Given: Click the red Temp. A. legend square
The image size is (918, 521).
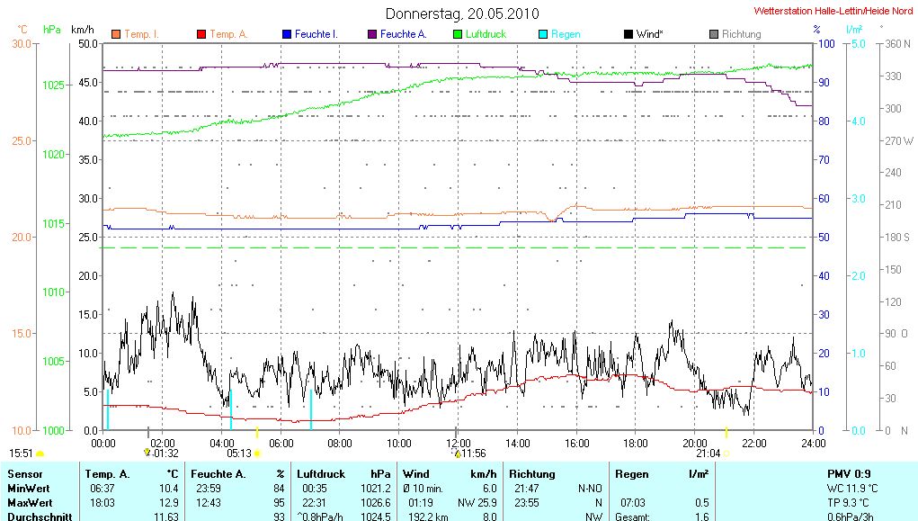Looking at the screenshot, I should (201, 34).
